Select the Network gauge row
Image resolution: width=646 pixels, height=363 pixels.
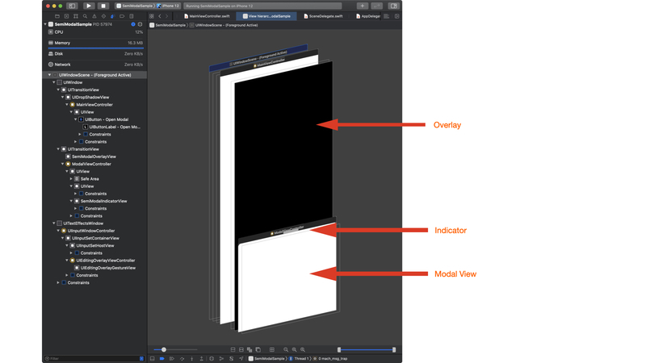tap(95, 65)
